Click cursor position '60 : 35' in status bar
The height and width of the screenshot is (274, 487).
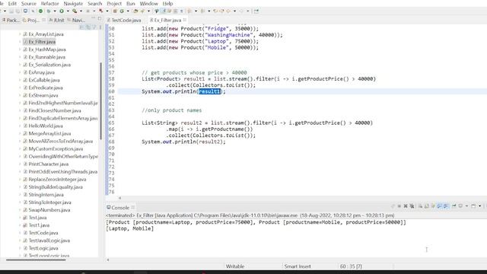[x=351, y=266]
